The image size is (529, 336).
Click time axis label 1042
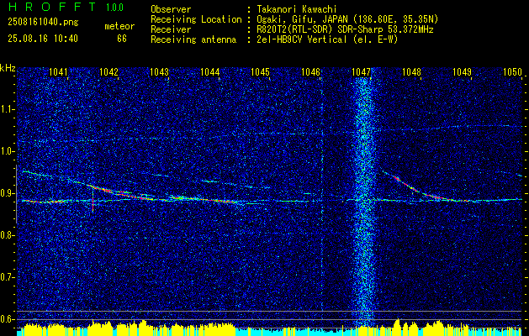click(x=109, y=71)
